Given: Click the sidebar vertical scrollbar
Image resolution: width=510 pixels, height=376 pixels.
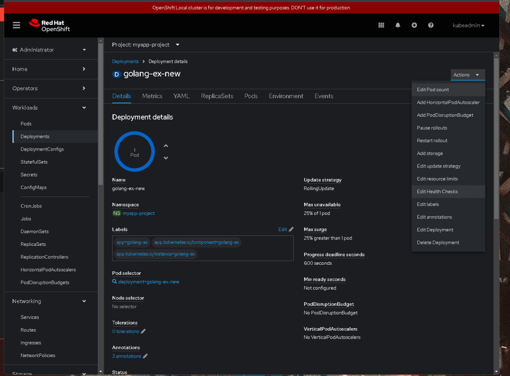Looking at the screenshot, I should pyautogui.click(x=101, y=114).
